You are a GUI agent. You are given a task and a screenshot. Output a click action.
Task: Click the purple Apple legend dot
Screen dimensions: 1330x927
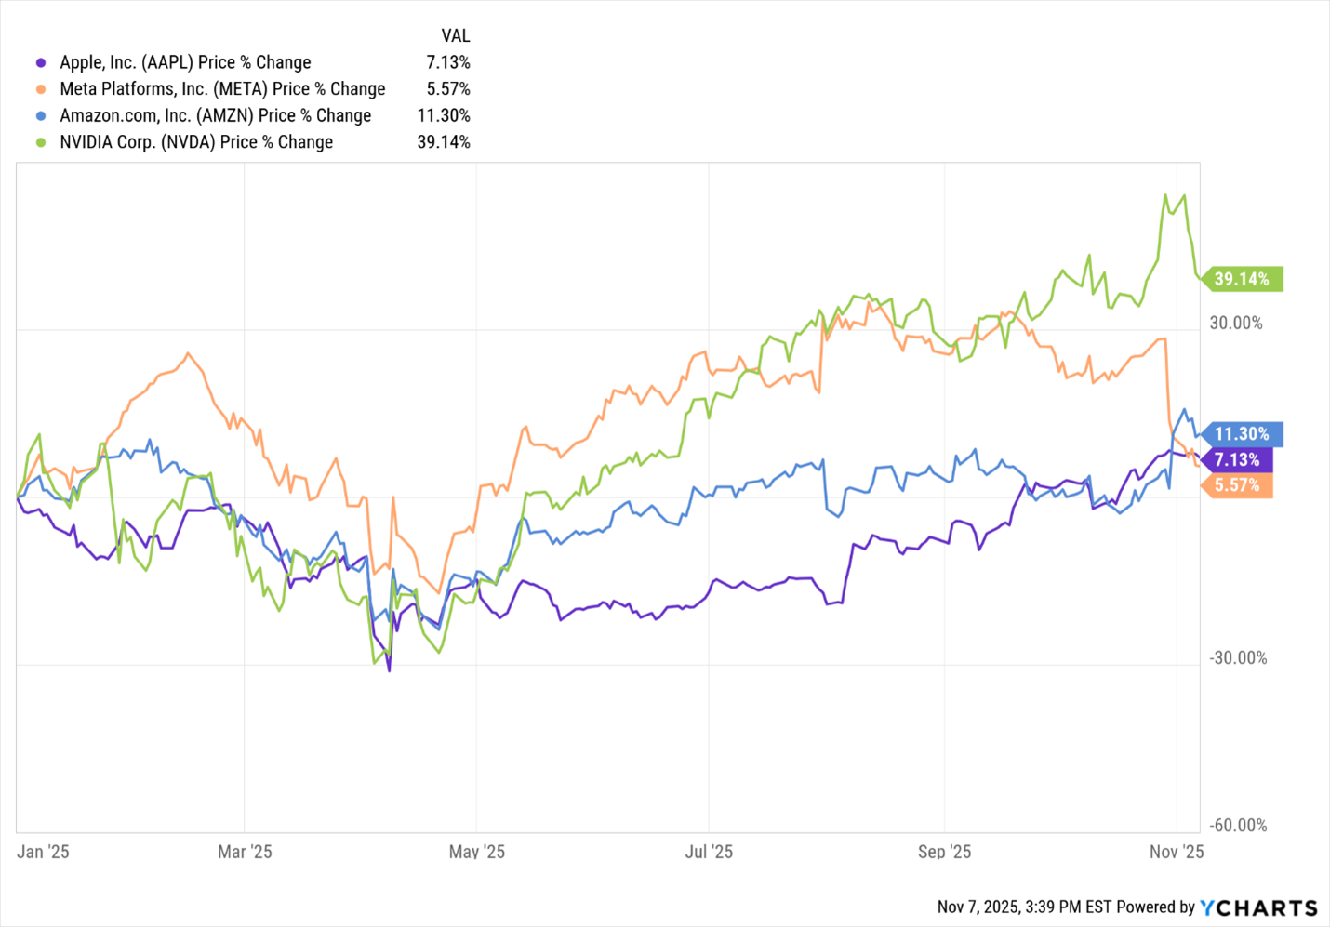tap(41, 62)
